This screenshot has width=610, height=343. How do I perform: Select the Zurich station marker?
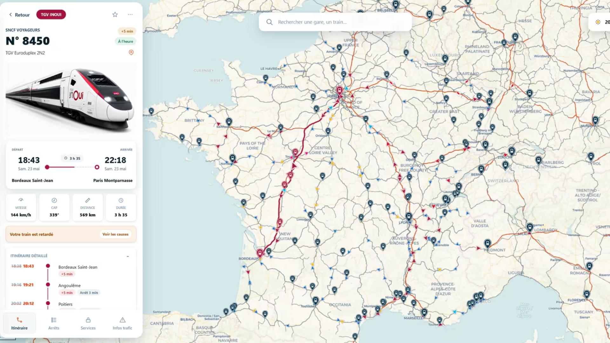pyautogui.click(x=512, y=151)
